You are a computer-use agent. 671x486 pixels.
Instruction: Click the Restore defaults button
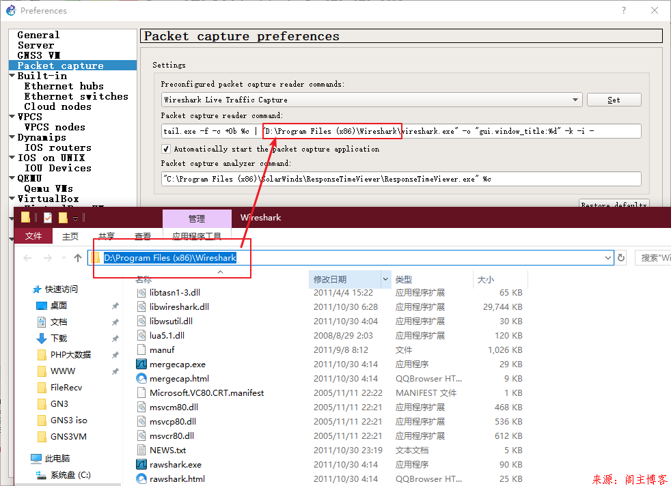(614, 204)
